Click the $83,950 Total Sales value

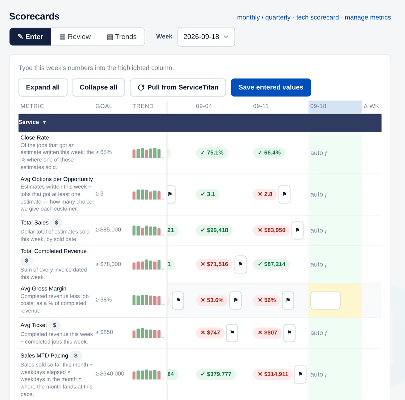pos(271,230)
